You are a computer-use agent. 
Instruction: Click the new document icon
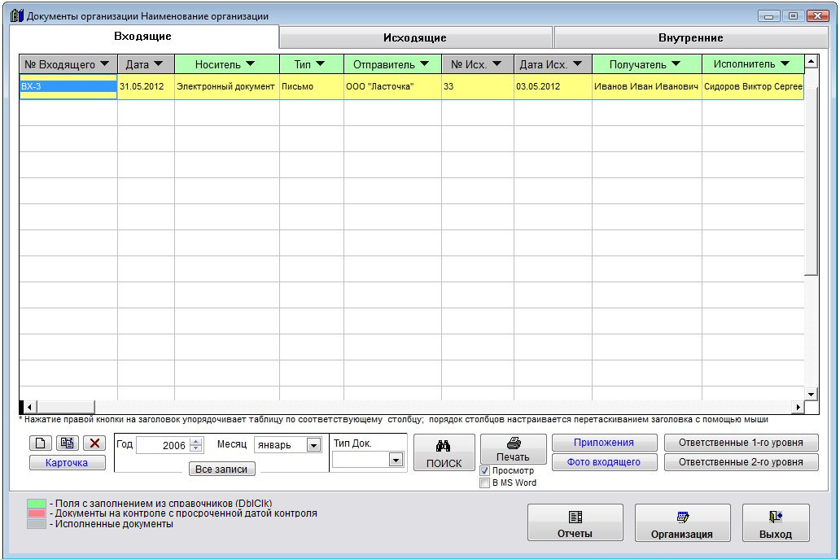point(40,443)
